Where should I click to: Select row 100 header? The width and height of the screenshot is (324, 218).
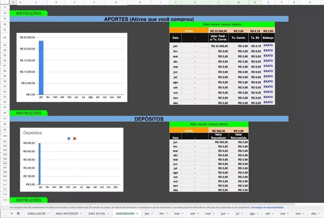coord(5,136)
